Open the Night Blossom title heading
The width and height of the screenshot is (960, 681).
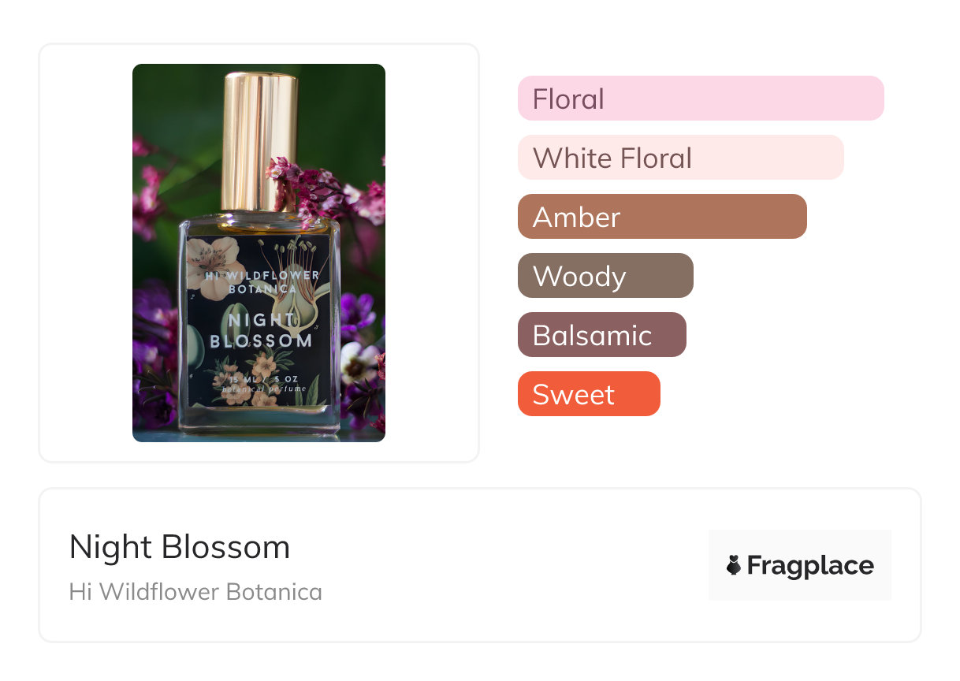point(179,546)
